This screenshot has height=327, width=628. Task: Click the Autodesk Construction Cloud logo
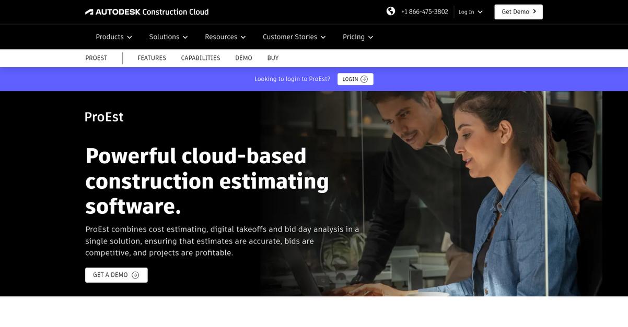click(x=147, y=11)
